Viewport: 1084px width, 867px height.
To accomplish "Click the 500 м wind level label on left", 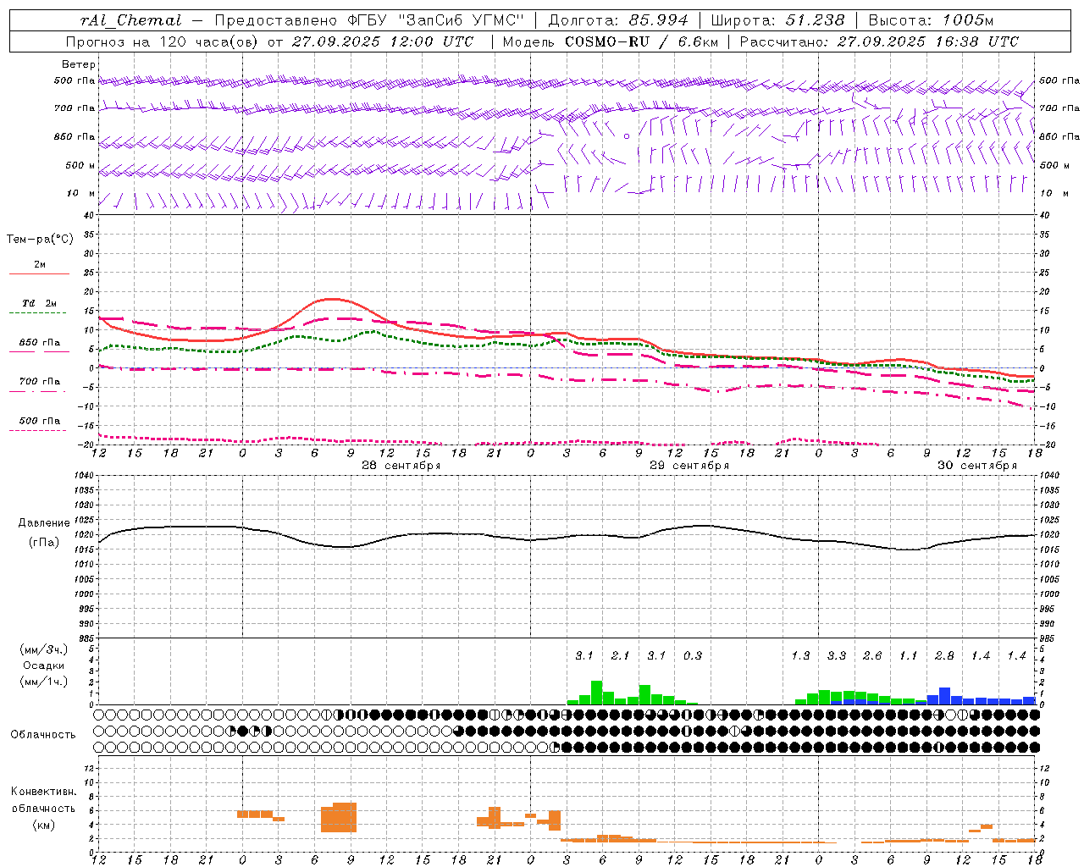I will coord(80,165).
